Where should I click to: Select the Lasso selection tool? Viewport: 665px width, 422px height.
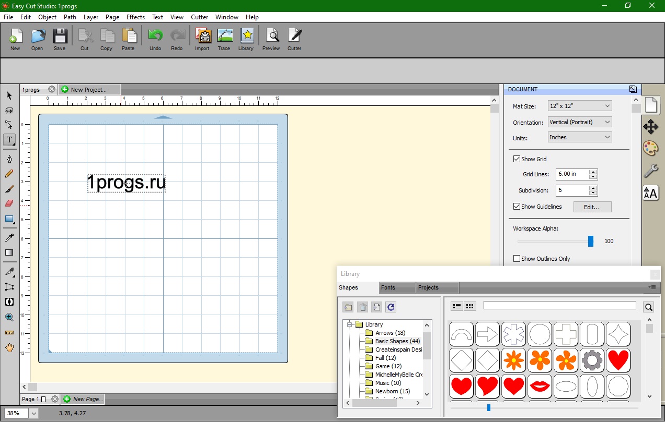coord(9,110)
